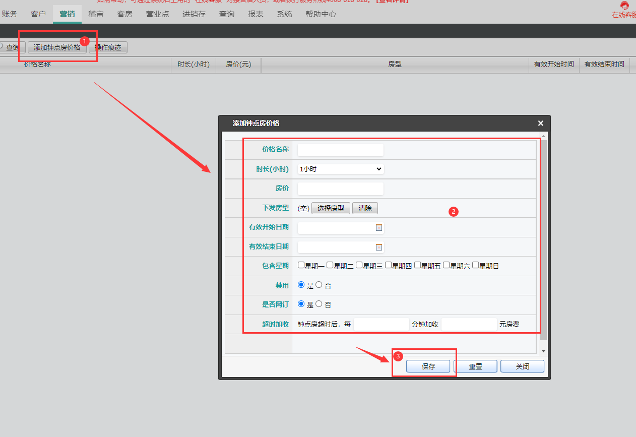Check the 星期日 checkbox
Screen dimensions: 636x437
point(476,265)
